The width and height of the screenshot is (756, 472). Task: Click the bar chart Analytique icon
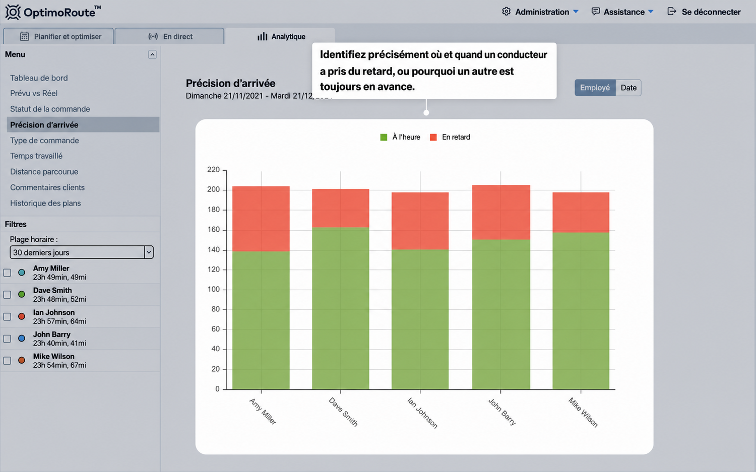pyautogui.click(x=262, y=36)
